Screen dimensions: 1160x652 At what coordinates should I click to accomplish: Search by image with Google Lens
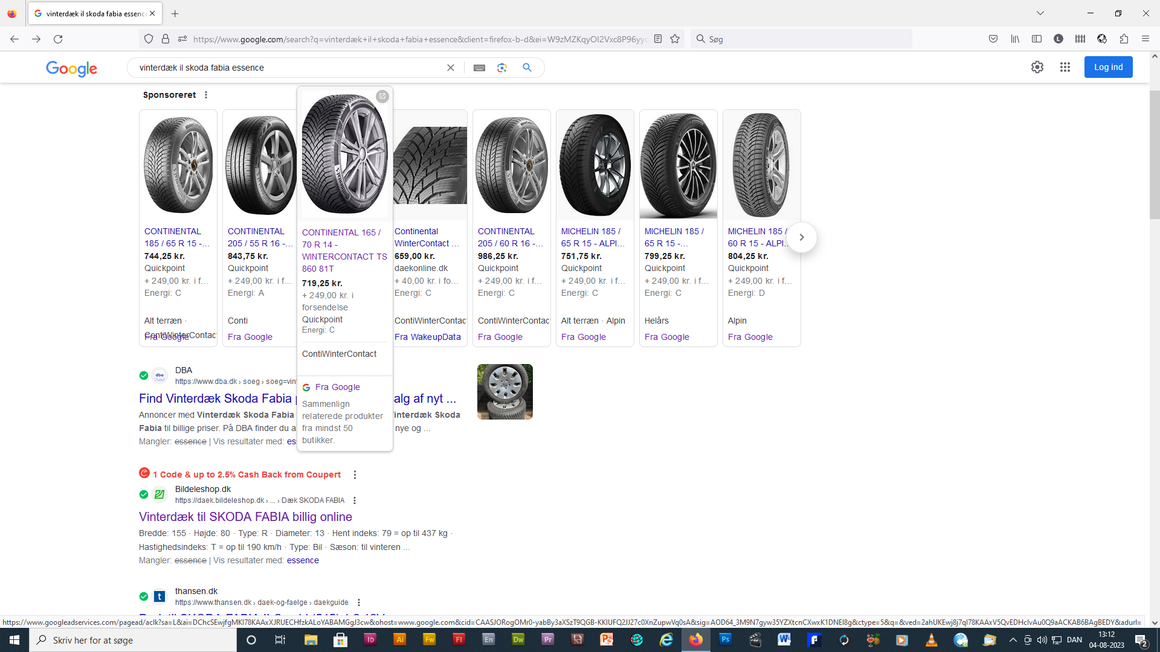(502, 68)
